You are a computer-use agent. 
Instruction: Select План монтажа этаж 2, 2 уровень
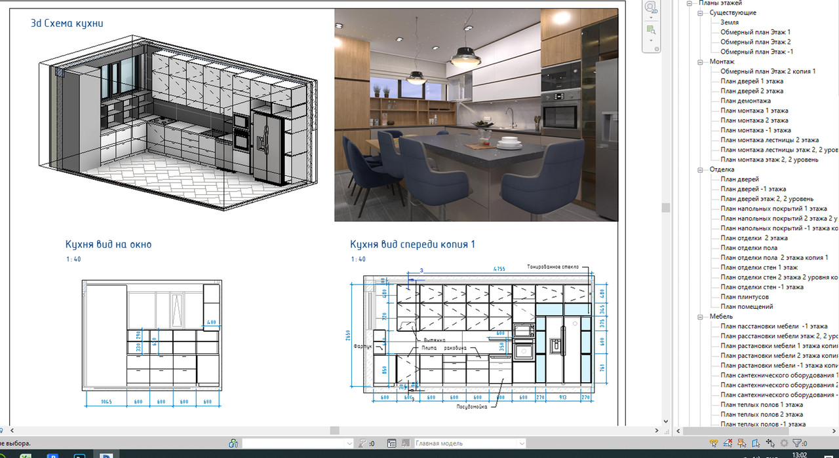(769, 160)
